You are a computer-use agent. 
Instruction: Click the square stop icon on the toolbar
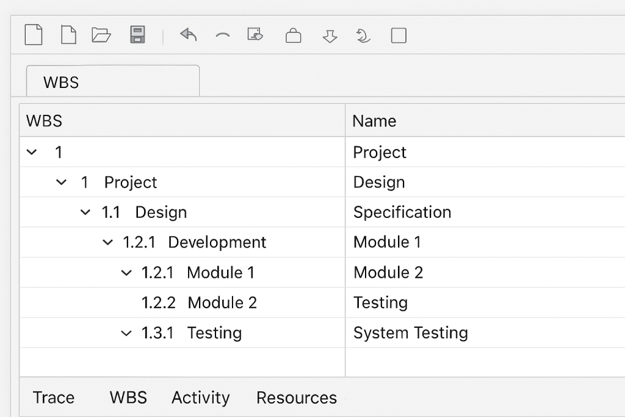click(398, 35)
